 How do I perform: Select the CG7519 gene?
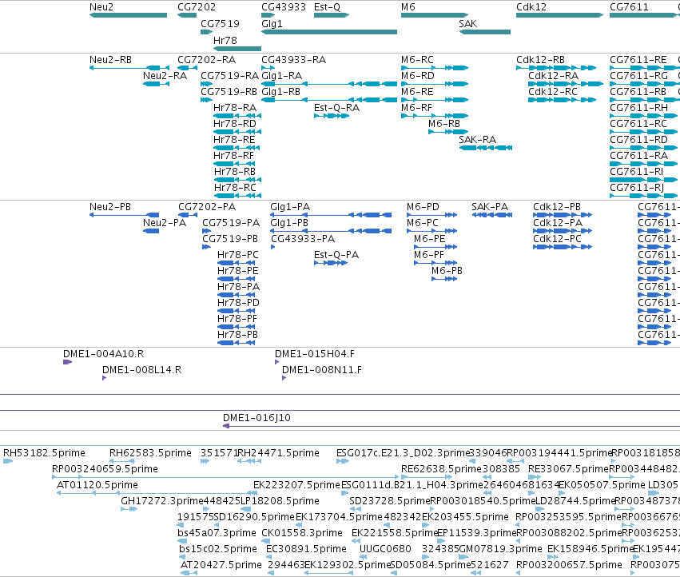coord(206,32)
